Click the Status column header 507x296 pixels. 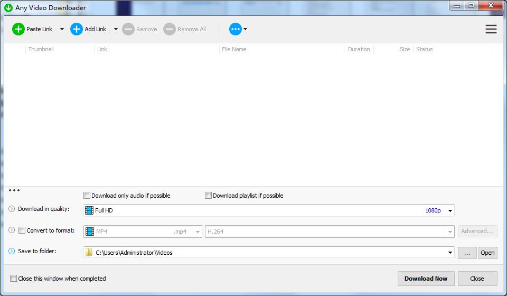425,49
